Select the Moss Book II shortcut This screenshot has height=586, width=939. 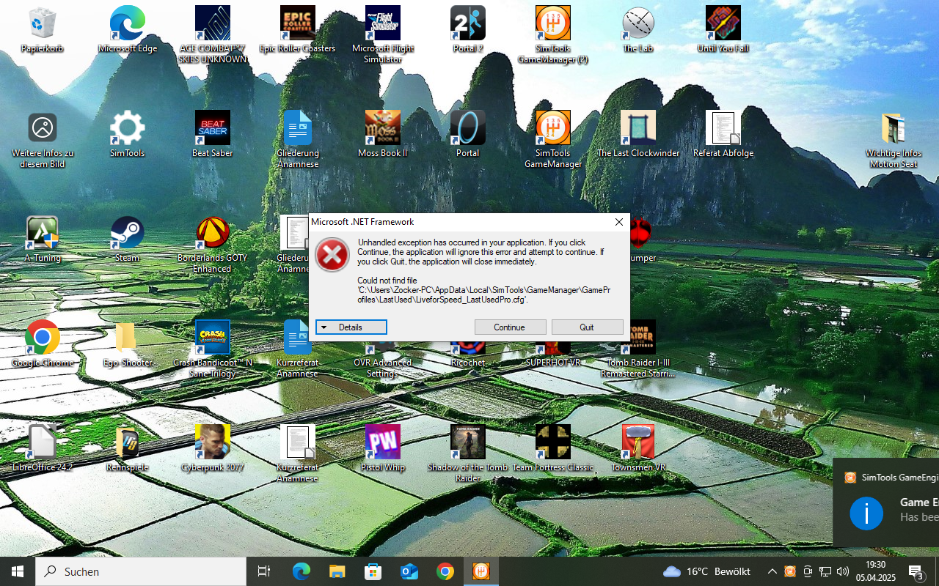pos(383,136)
